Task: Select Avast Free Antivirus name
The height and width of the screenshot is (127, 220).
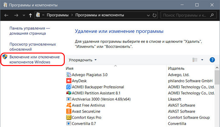Action: click(x=88, y=105)
